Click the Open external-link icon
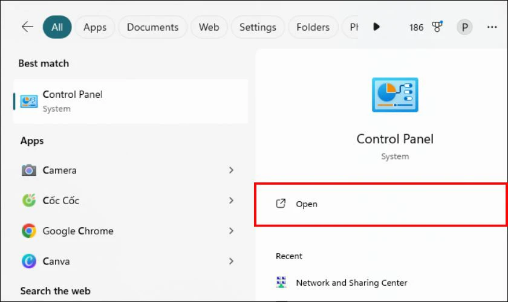Image resolution: width=508 pixels, height=302 pixels. pyautogui.click(x=281, y=204)
